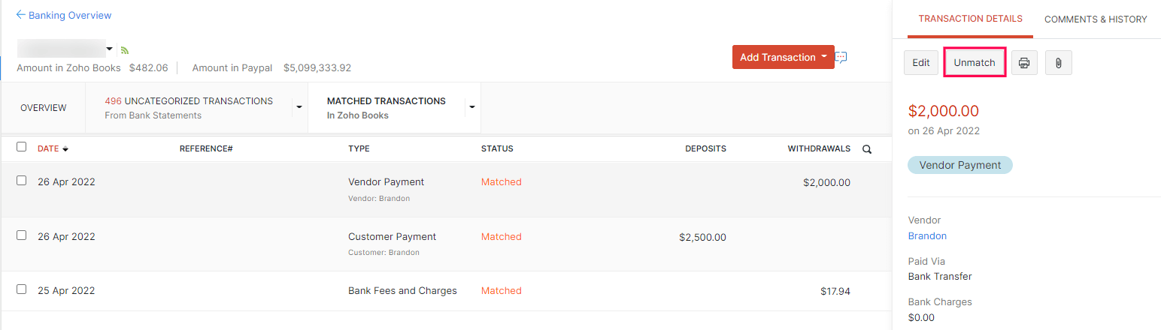Expand the Uncategorized Transactions dropdown arrow
The width and height of the screenshot is (1161, 330).
pos(299,107)
